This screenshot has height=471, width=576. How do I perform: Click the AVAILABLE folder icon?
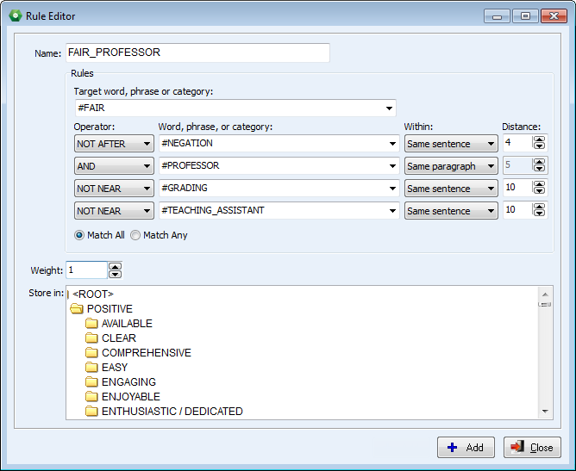coord(92,324)
